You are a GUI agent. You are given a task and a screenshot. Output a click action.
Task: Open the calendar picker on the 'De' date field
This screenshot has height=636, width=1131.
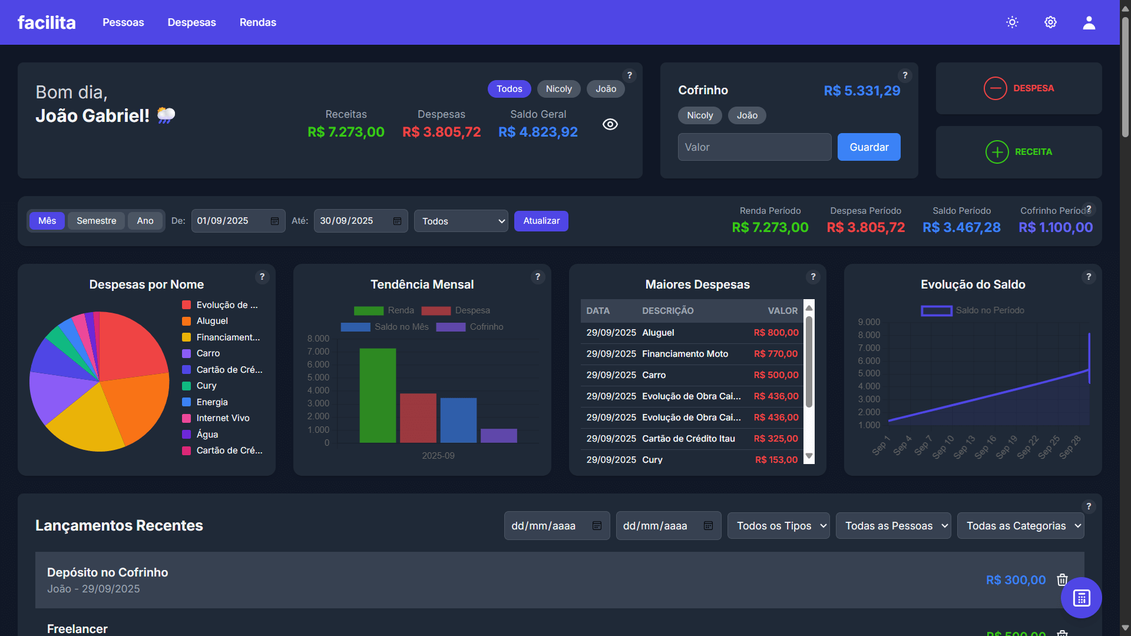[275, 221]
